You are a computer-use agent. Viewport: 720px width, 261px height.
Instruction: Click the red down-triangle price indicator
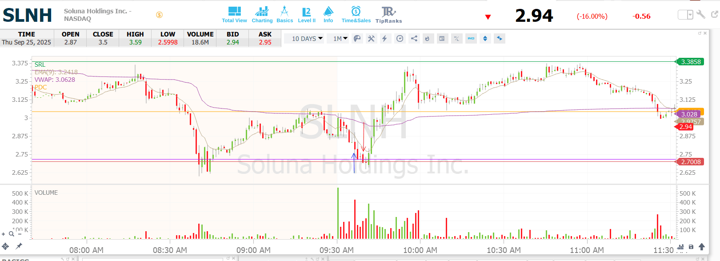488,17
